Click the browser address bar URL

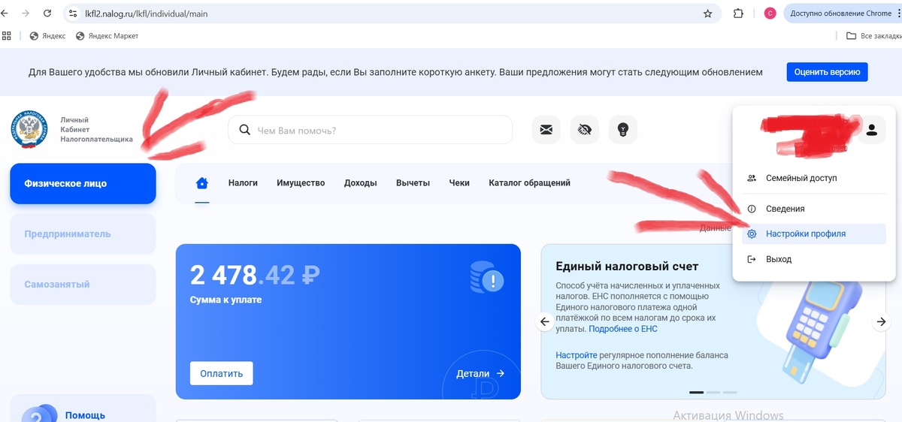pyautogui.click(x=147, y=14)
